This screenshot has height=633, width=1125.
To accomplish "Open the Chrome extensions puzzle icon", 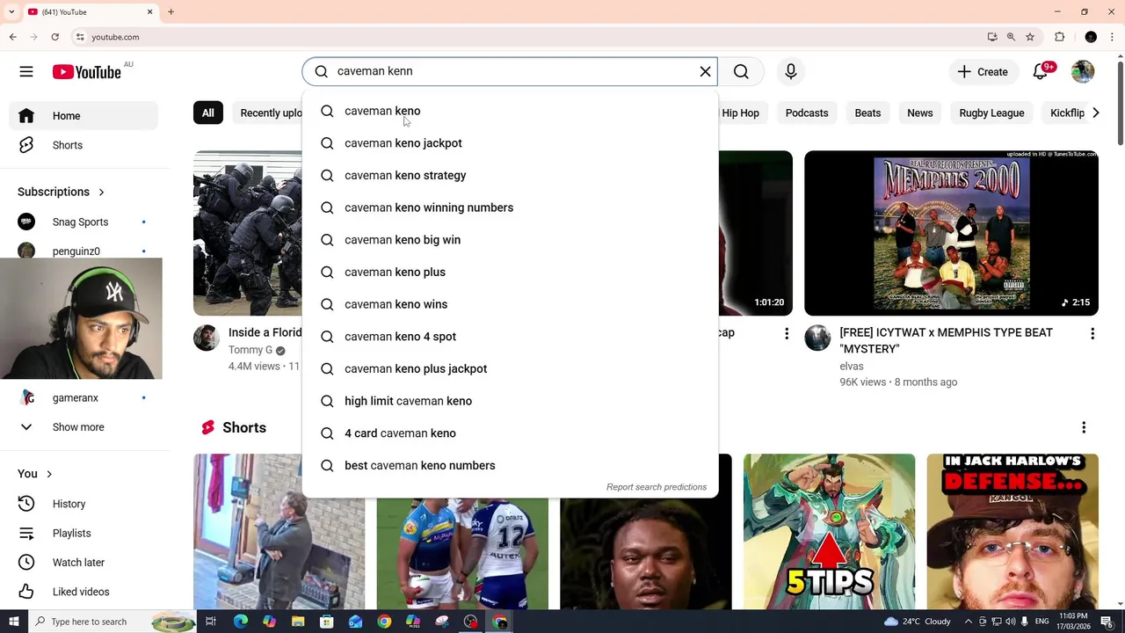I will coord(1060,37).
